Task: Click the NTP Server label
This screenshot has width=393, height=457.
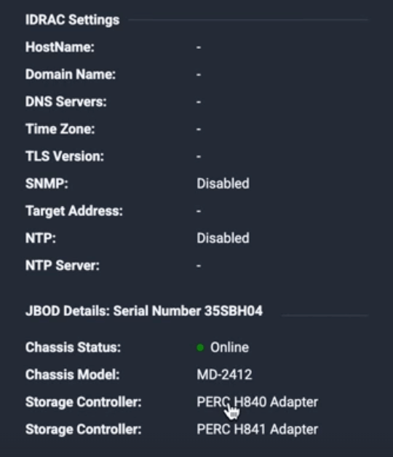Action: [63, 266]
